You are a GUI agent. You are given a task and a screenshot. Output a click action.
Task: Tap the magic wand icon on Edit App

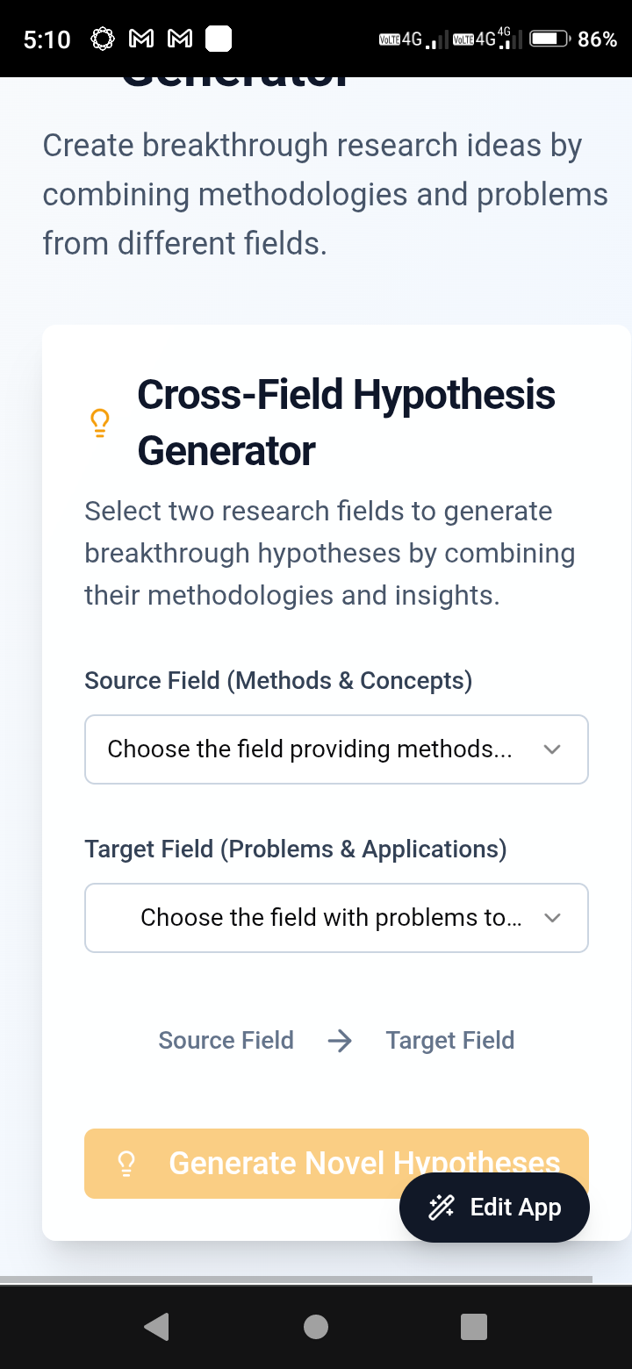click(x=441, y=1208)
